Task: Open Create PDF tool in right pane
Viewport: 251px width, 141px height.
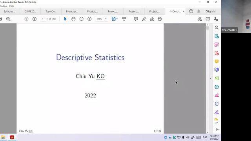Action: [x=216, y=53]
